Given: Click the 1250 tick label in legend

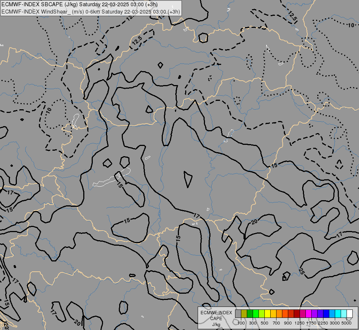Looking at the screenshot, I should point(300,323).
